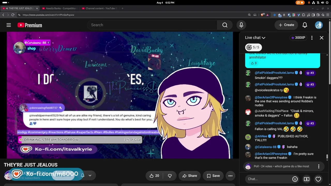331x186 pixels.
Task: Save video to a playlist
Action: 213,176
